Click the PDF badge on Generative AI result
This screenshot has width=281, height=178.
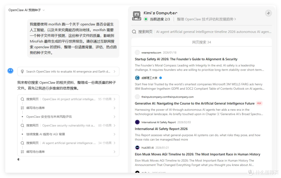click(259, 103)
